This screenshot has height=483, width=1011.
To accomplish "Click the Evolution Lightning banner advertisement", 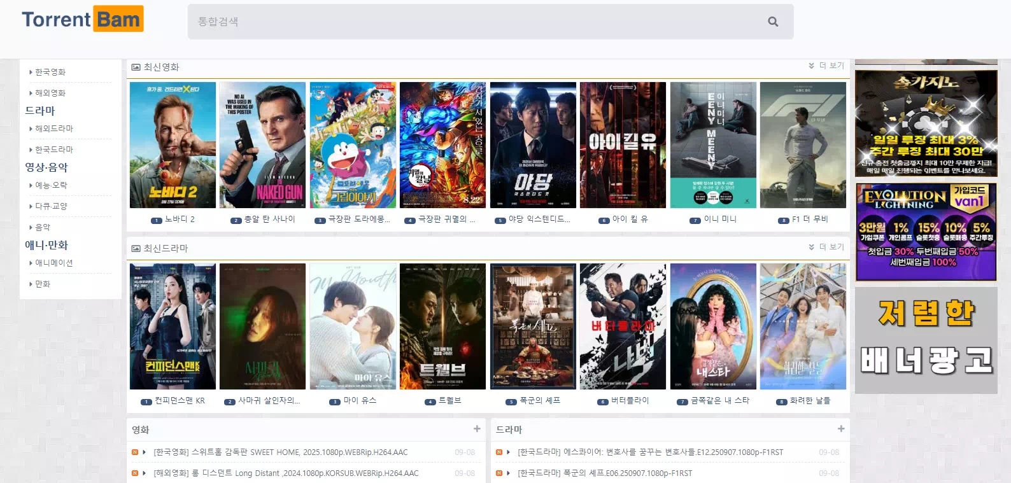I will click(926, 232).
